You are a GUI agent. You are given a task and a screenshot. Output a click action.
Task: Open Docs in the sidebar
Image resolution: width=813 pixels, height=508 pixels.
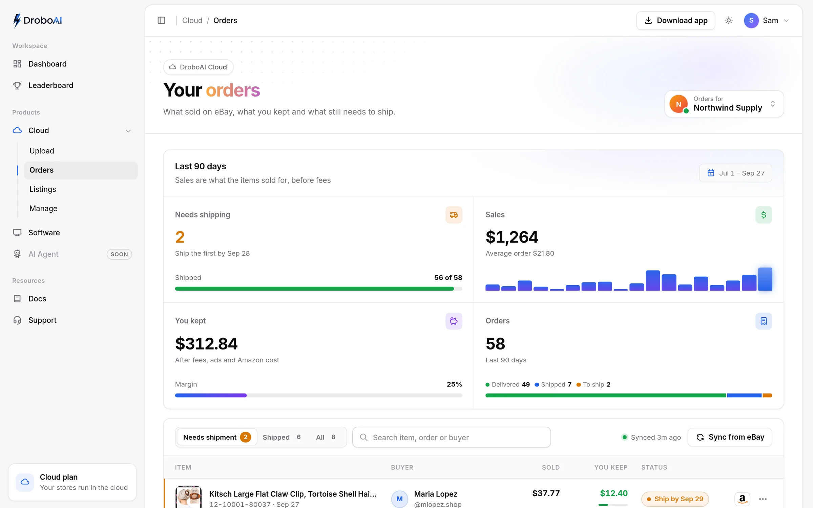72,298
